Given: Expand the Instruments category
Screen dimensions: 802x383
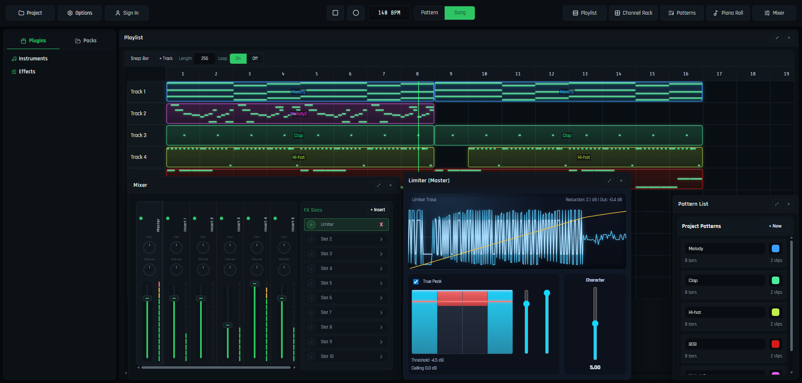Looking at the screenshot, I should (x=29, y=59).
